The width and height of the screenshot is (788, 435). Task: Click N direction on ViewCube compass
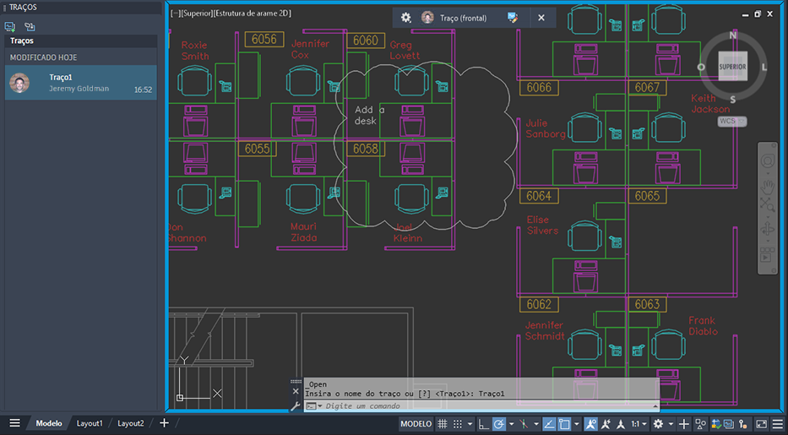733,35
